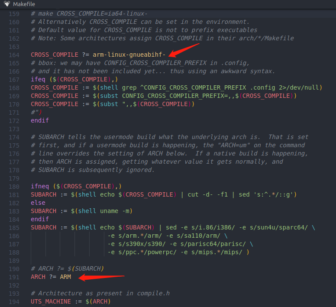Click line number 159 in gutter
Viewport: 336px width, 307px height.
pyautogui.click(x=14, y=14)
